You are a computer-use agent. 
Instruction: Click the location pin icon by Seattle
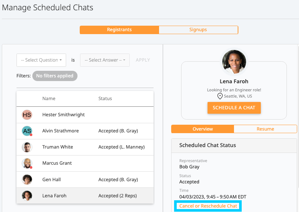(x=220, y=96)
